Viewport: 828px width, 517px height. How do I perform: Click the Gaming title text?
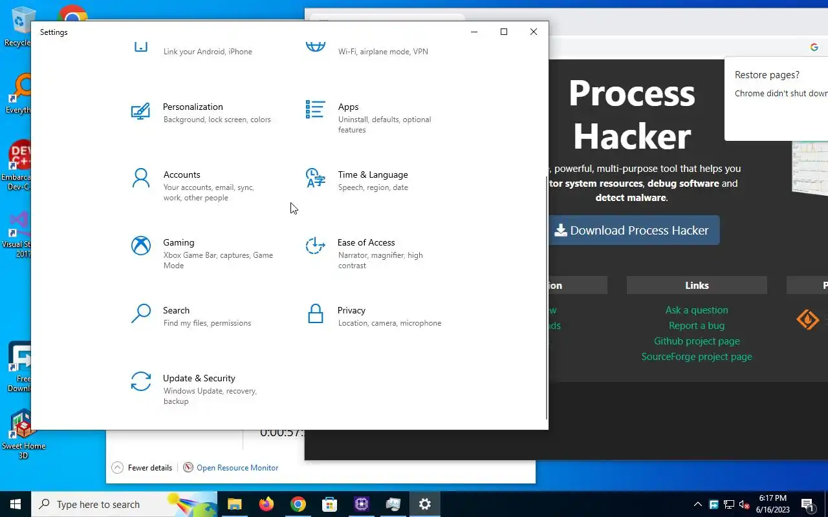click(179, 242)
